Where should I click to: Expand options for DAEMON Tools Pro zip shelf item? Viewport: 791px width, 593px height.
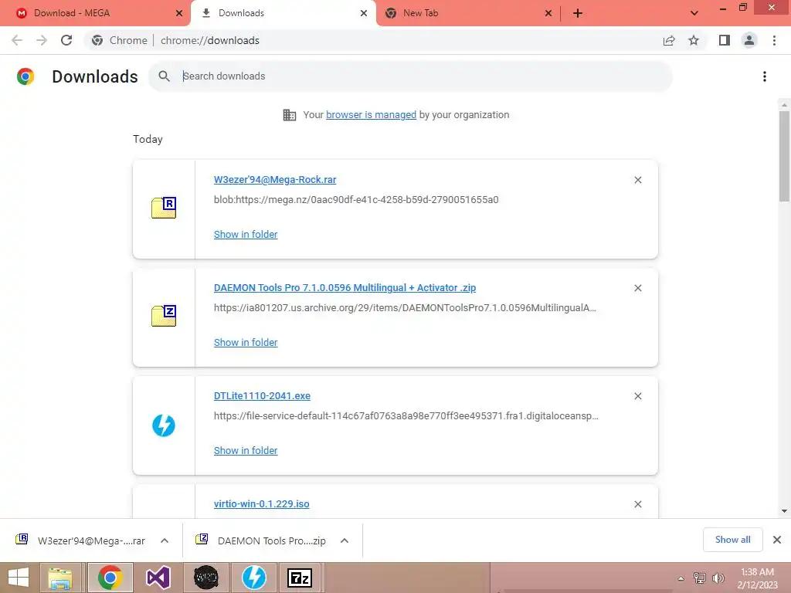(x=345, y=540)
